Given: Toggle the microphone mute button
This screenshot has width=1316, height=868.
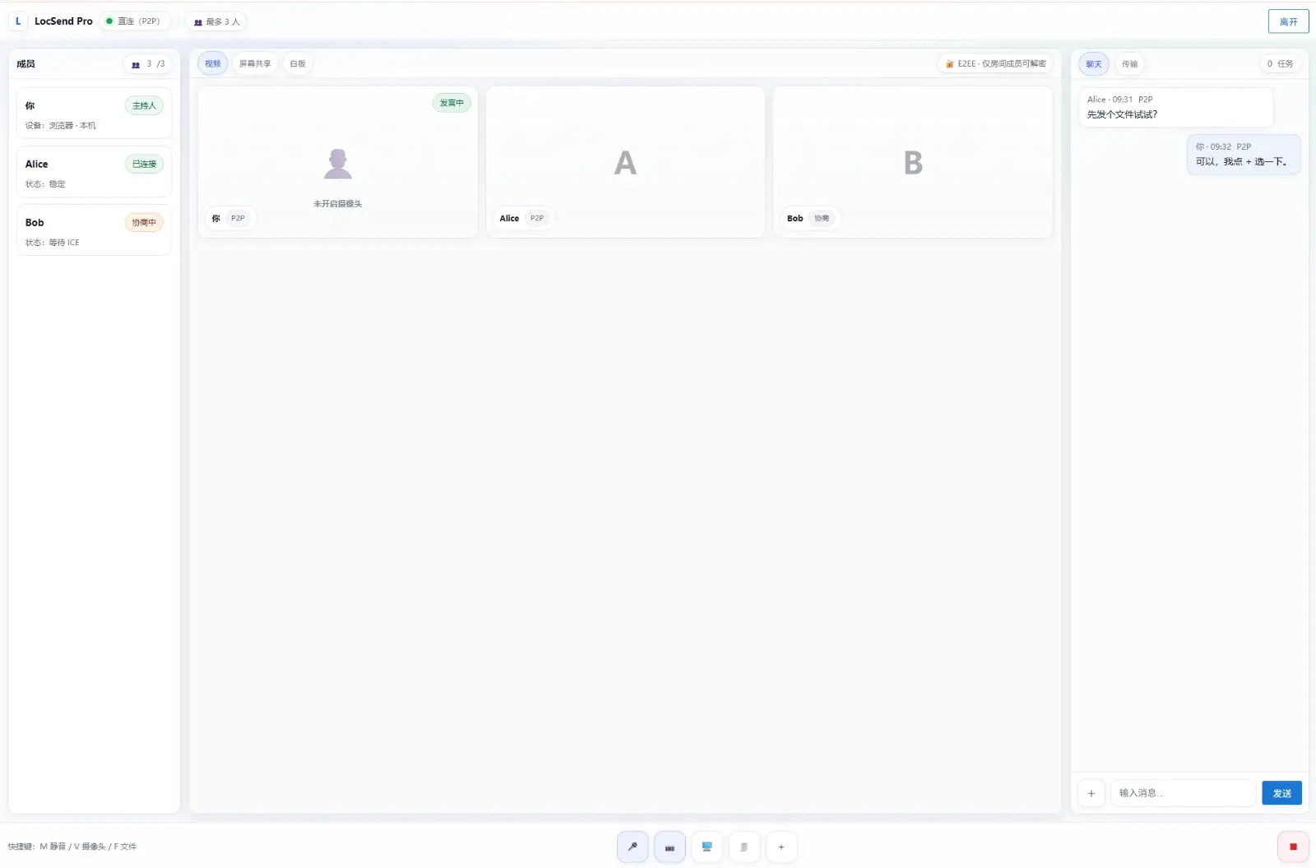Looking at the screenshot, I should point(633,847).
